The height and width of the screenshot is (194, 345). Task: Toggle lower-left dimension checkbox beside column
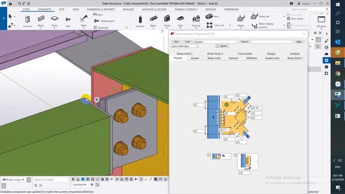195,131
